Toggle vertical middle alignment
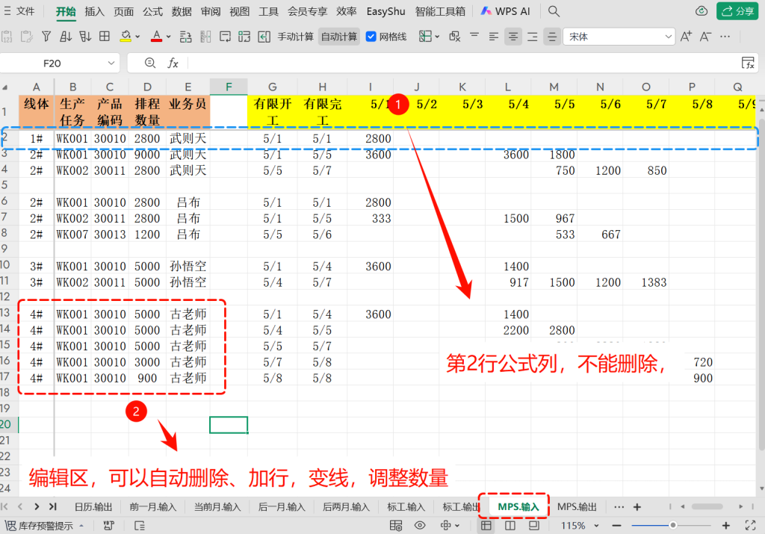The height and width of the screenshot is (534, 765). [552, 37]
